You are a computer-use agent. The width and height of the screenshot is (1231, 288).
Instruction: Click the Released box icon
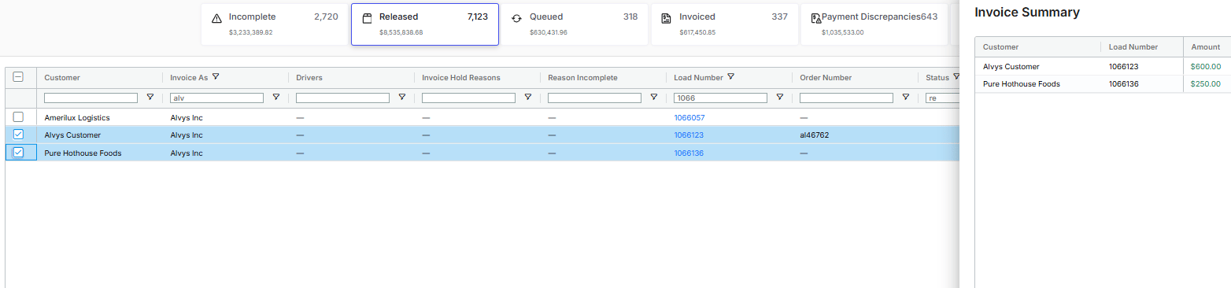click(367, 18)
